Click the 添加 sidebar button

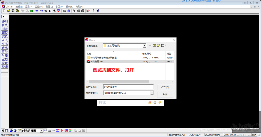coord(5,21)
